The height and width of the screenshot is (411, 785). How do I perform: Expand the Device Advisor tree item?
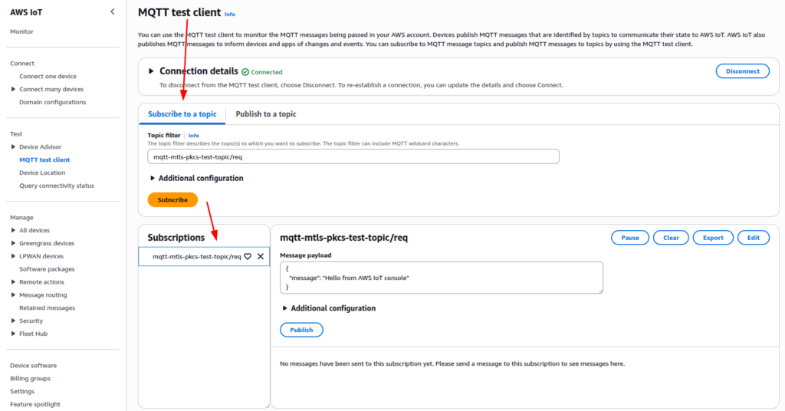13,147
